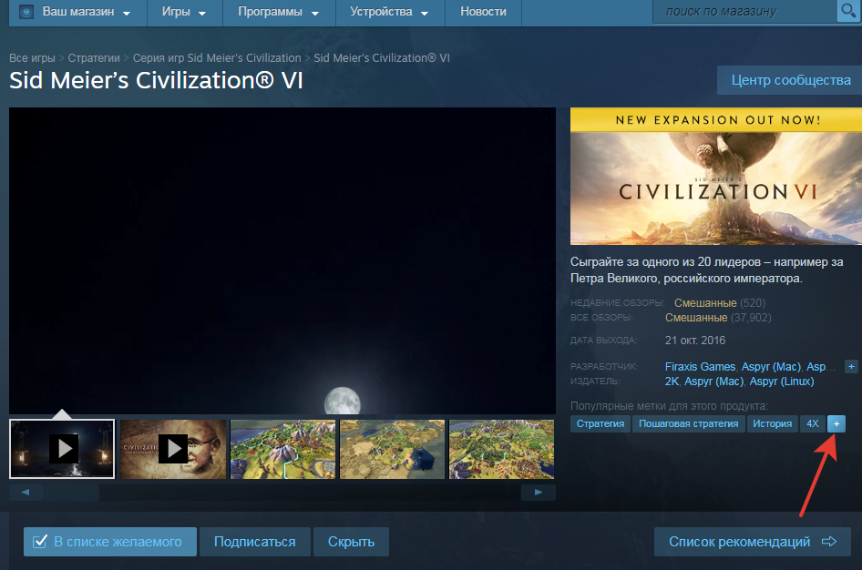Screen dimensions: 862x570
Task: Click the Steam icon beside Ваш магазин
Action: [26, 12]
